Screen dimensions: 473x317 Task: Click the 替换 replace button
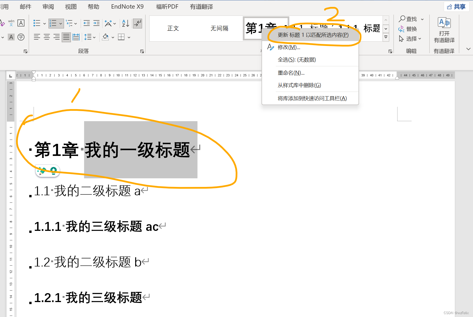[x=408, y=29]
